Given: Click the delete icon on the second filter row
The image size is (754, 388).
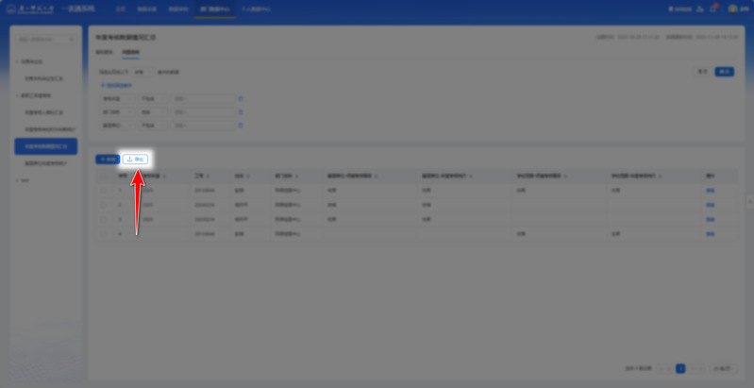Looking at the screenshot, I should pyautogui.click(x=240, y=111).
